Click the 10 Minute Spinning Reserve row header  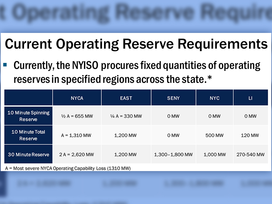[x=28, y=116]
